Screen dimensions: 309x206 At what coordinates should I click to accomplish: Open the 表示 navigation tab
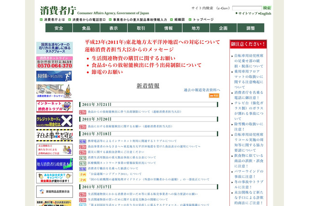point(113,28)
